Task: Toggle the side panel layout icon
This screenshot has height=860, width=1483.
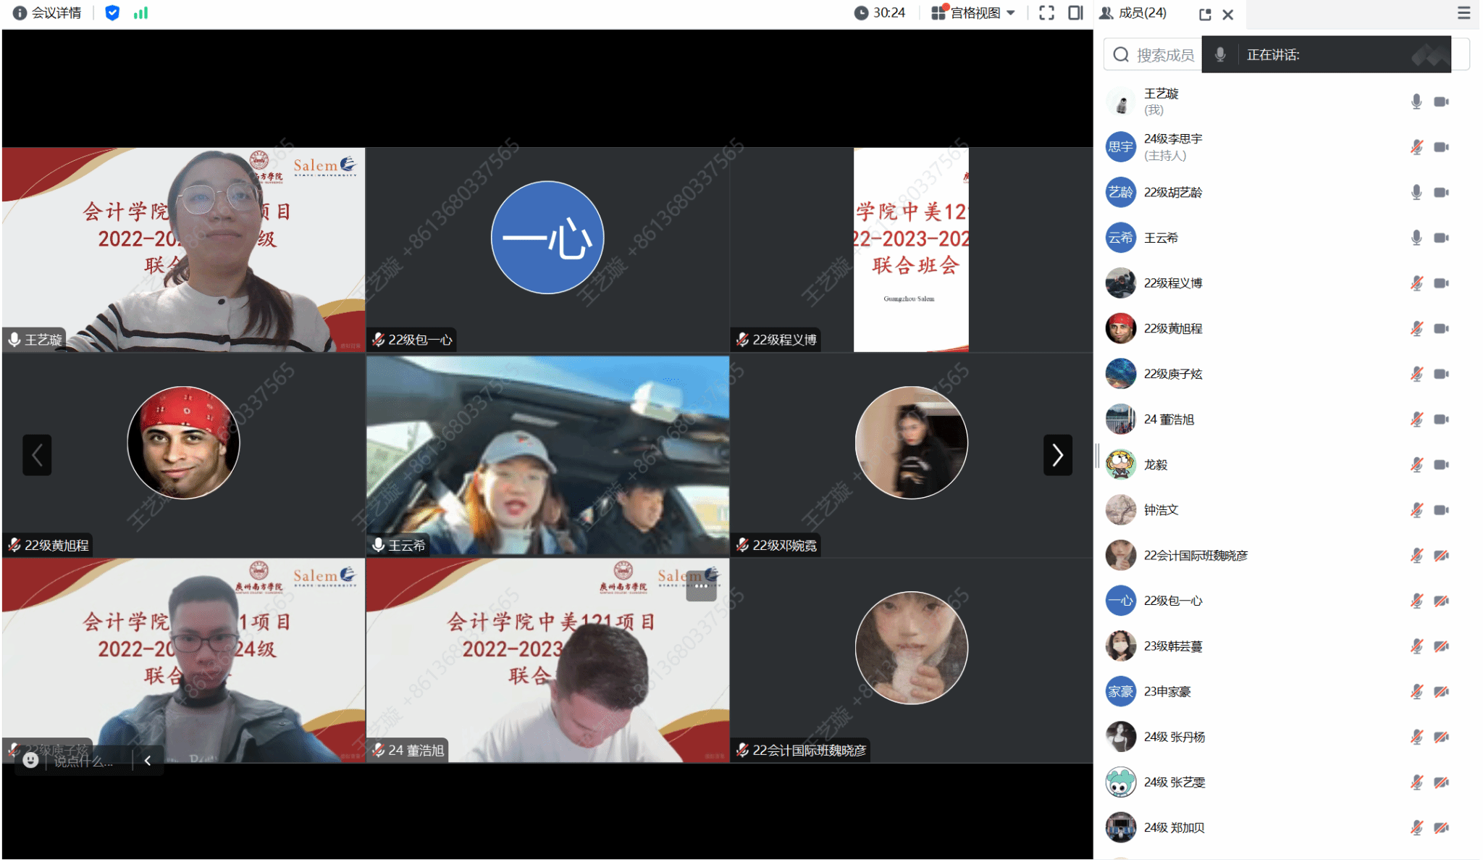Action: pos(1075,13)
